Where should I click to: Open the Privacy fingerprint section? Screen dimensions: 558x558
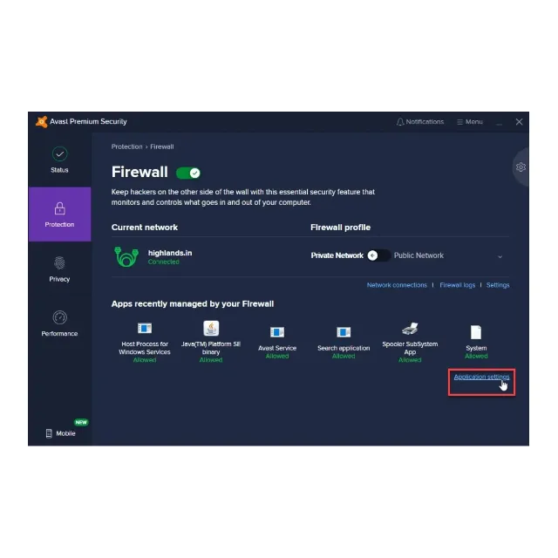point(59,269)
